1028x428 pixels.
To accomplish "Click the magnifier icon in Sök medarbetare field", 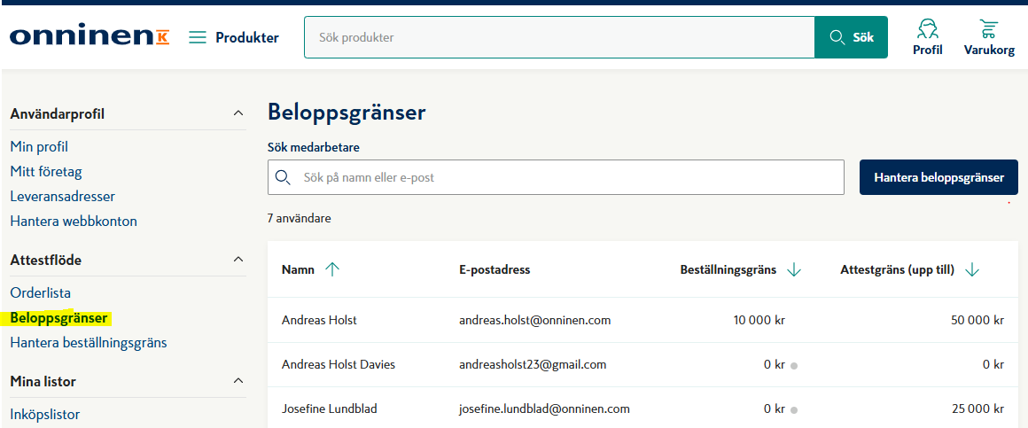I will point(283,177).
